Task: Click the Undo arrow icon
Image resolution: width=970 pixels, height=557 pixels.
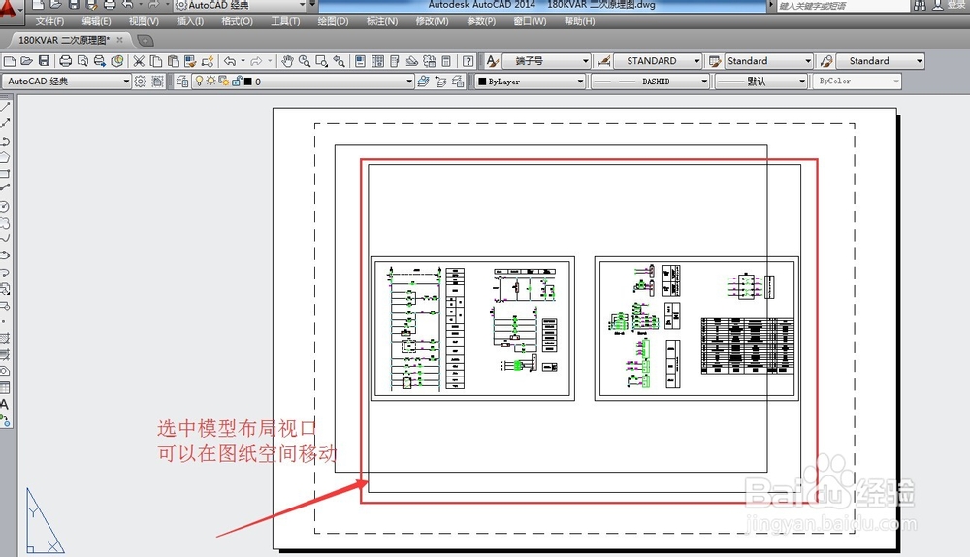Action: coord(230,61)
